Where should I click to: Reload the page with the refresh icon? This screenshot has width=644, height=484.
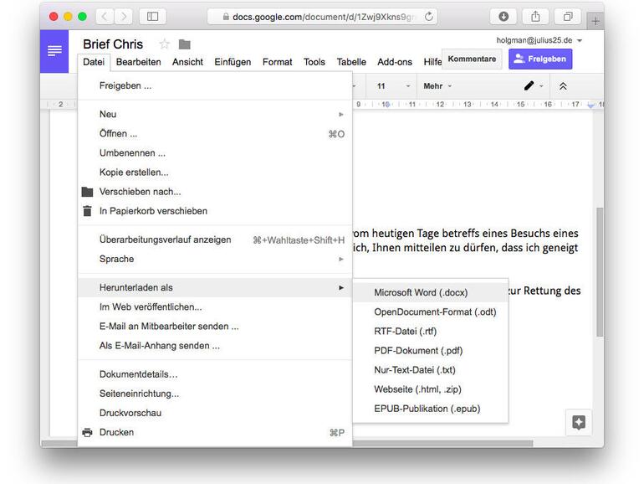tap(429, 17)
